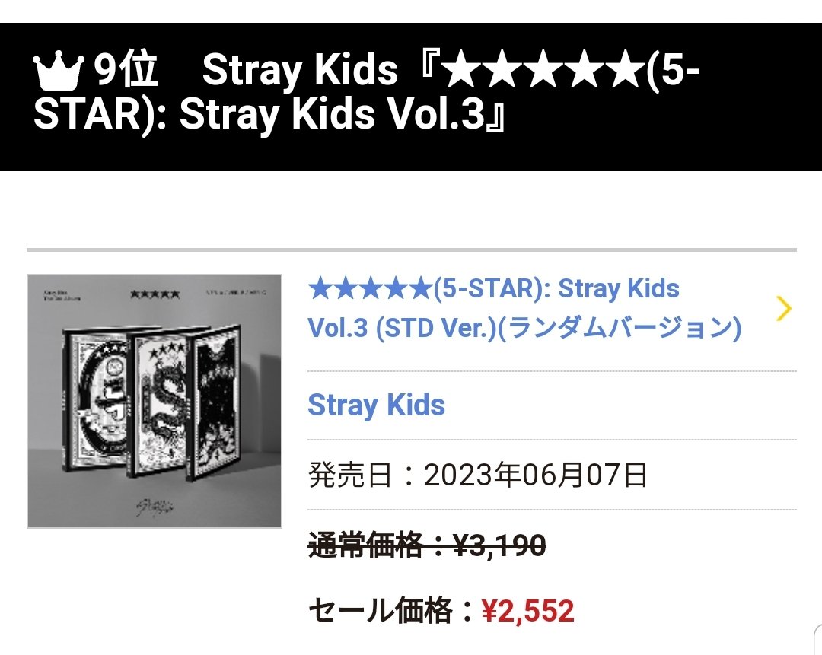Click the セール価格 label
The height and width of the screenshot is (655, 822).
pyautogui.click(x=380, y=610)
